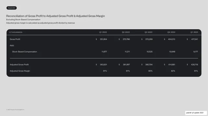This screenshot has height=116, width=208.
Task: Select the Q1 2022 column header
Action: point(103,32)
